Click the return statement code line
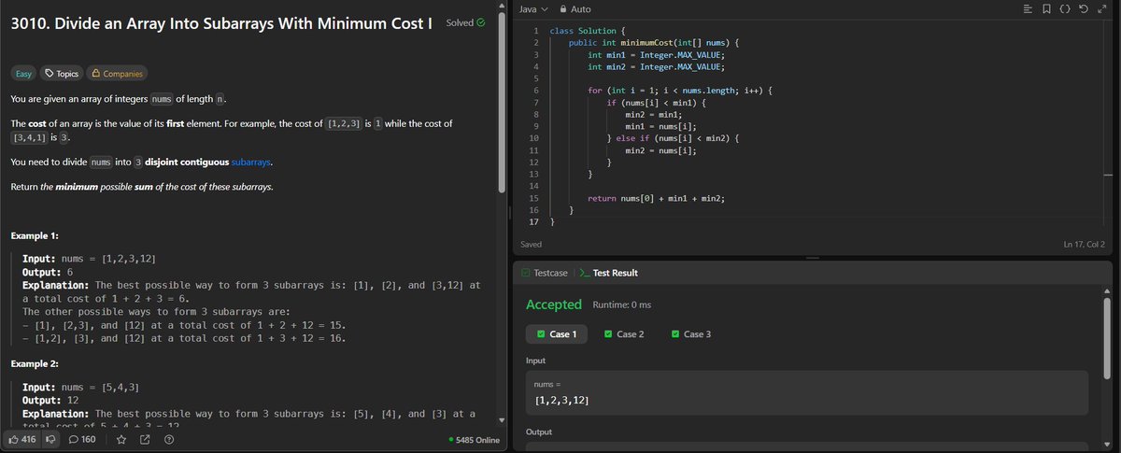 pos(656,199)
